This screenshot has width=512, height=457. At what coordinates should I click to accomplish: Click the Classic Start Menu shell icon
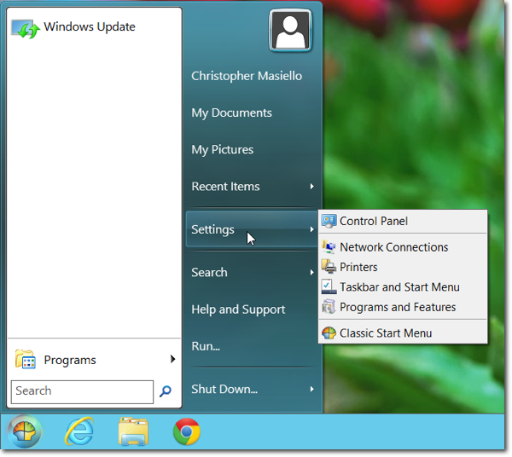click(329, 333)
